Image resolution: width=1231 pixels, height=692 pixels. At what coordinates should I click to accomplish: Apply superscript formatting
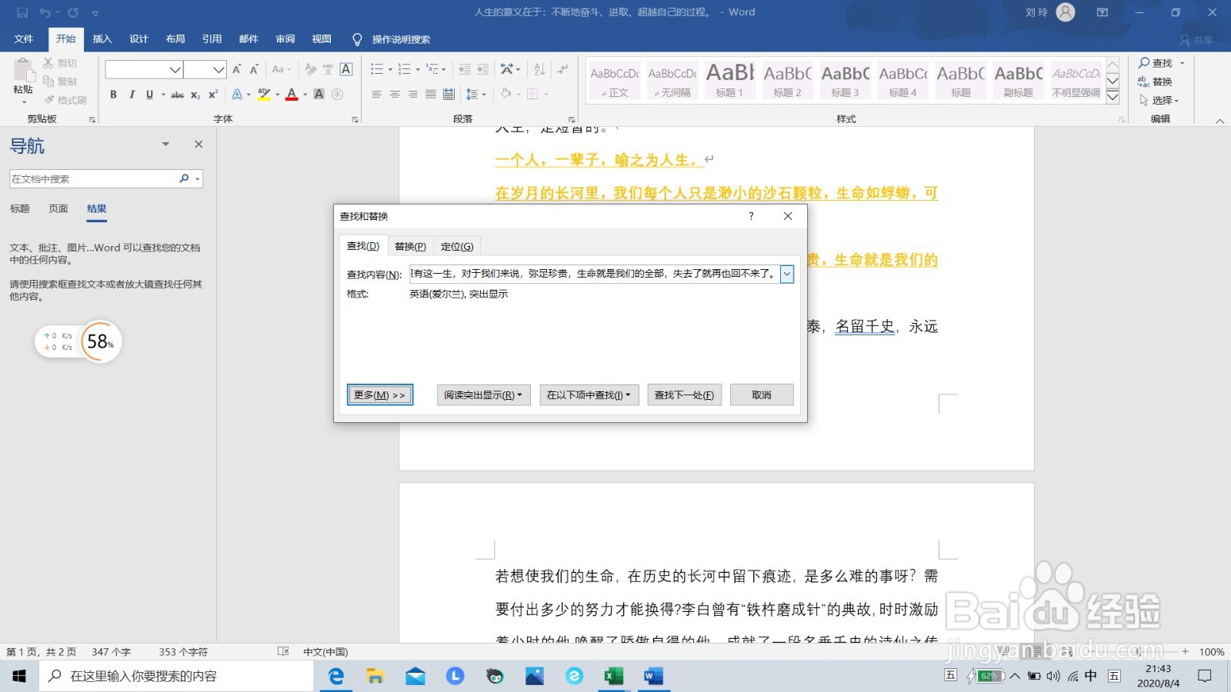click(x=212, y=95)
